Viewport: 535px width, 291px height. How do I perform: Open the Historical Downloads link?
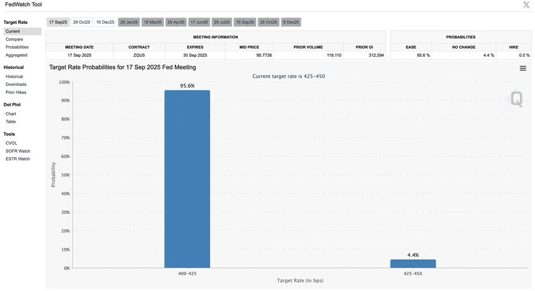pyautogui.click(x=16, y=84)
